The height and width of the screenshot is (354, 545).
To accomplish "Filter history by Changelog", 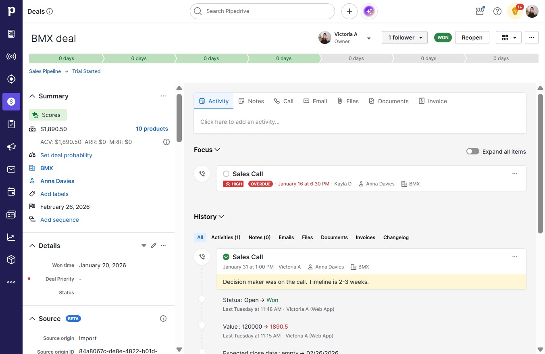I will (x=396, y=237).
